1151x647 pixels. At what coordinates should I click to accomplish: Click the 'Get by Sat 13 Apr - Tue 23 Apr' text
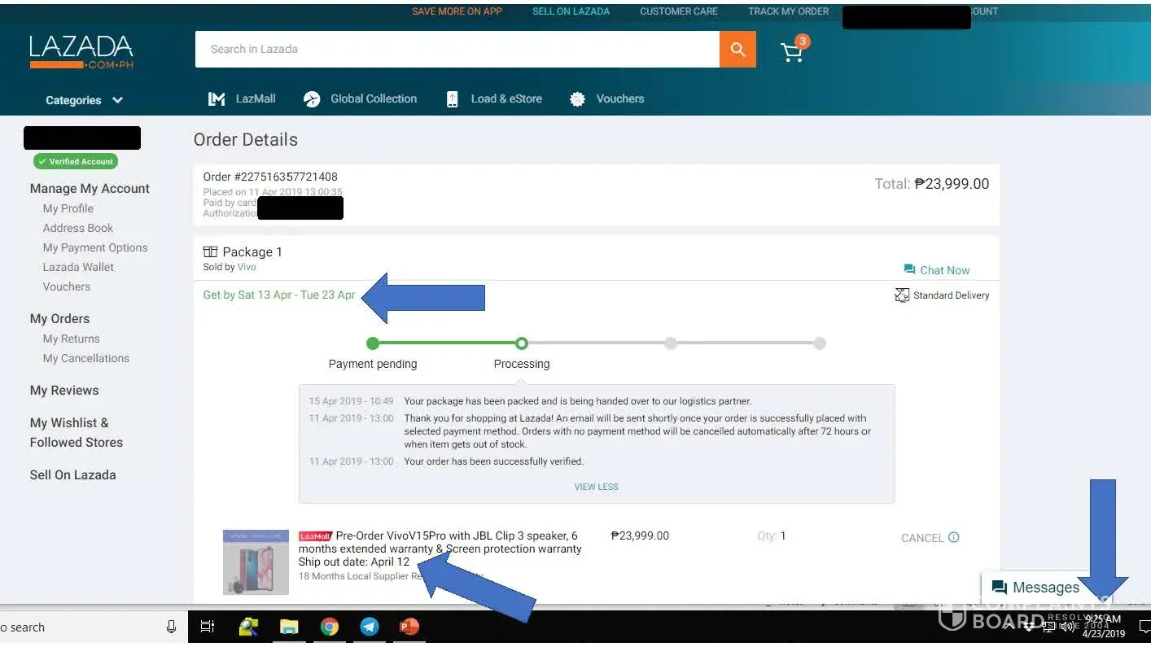pyautogui.click(x=279, y=295)
